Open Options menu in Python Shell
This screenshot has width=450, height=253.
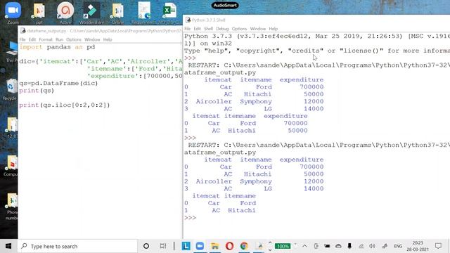point(239,29)
